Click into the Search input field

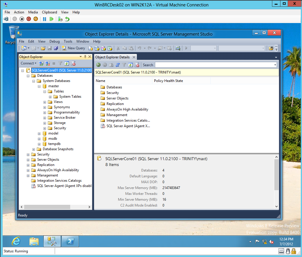(214, 65)
